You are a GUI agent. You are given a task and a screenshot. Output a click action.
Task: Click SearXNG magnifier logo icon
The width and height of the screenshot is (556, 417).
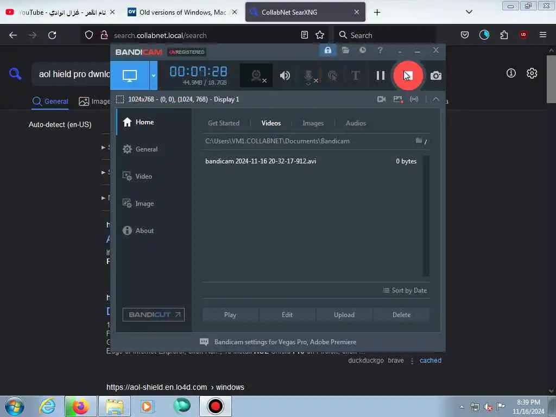[15, 74]
